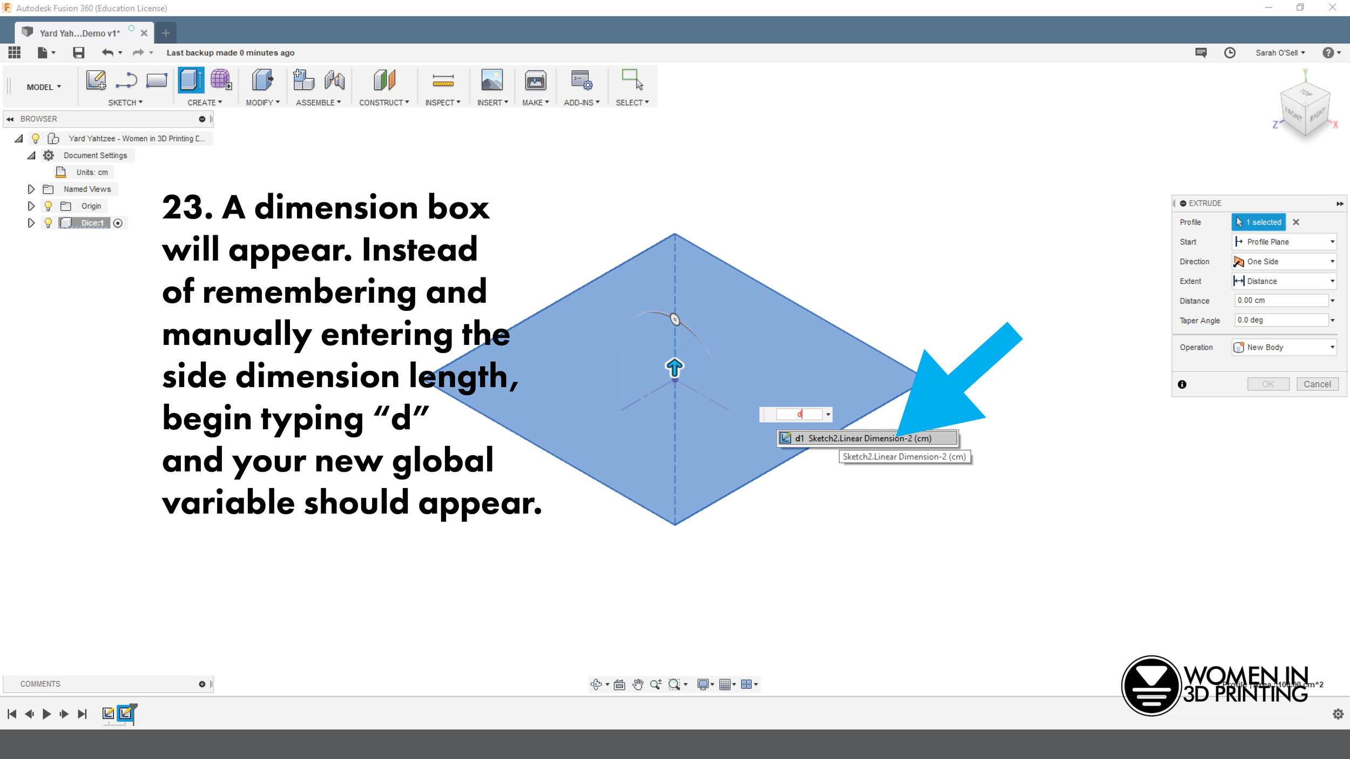Viewport: 1350px width, 759px height.
Task: Open the ASSEMBLE menu
Action: (318, 103)
